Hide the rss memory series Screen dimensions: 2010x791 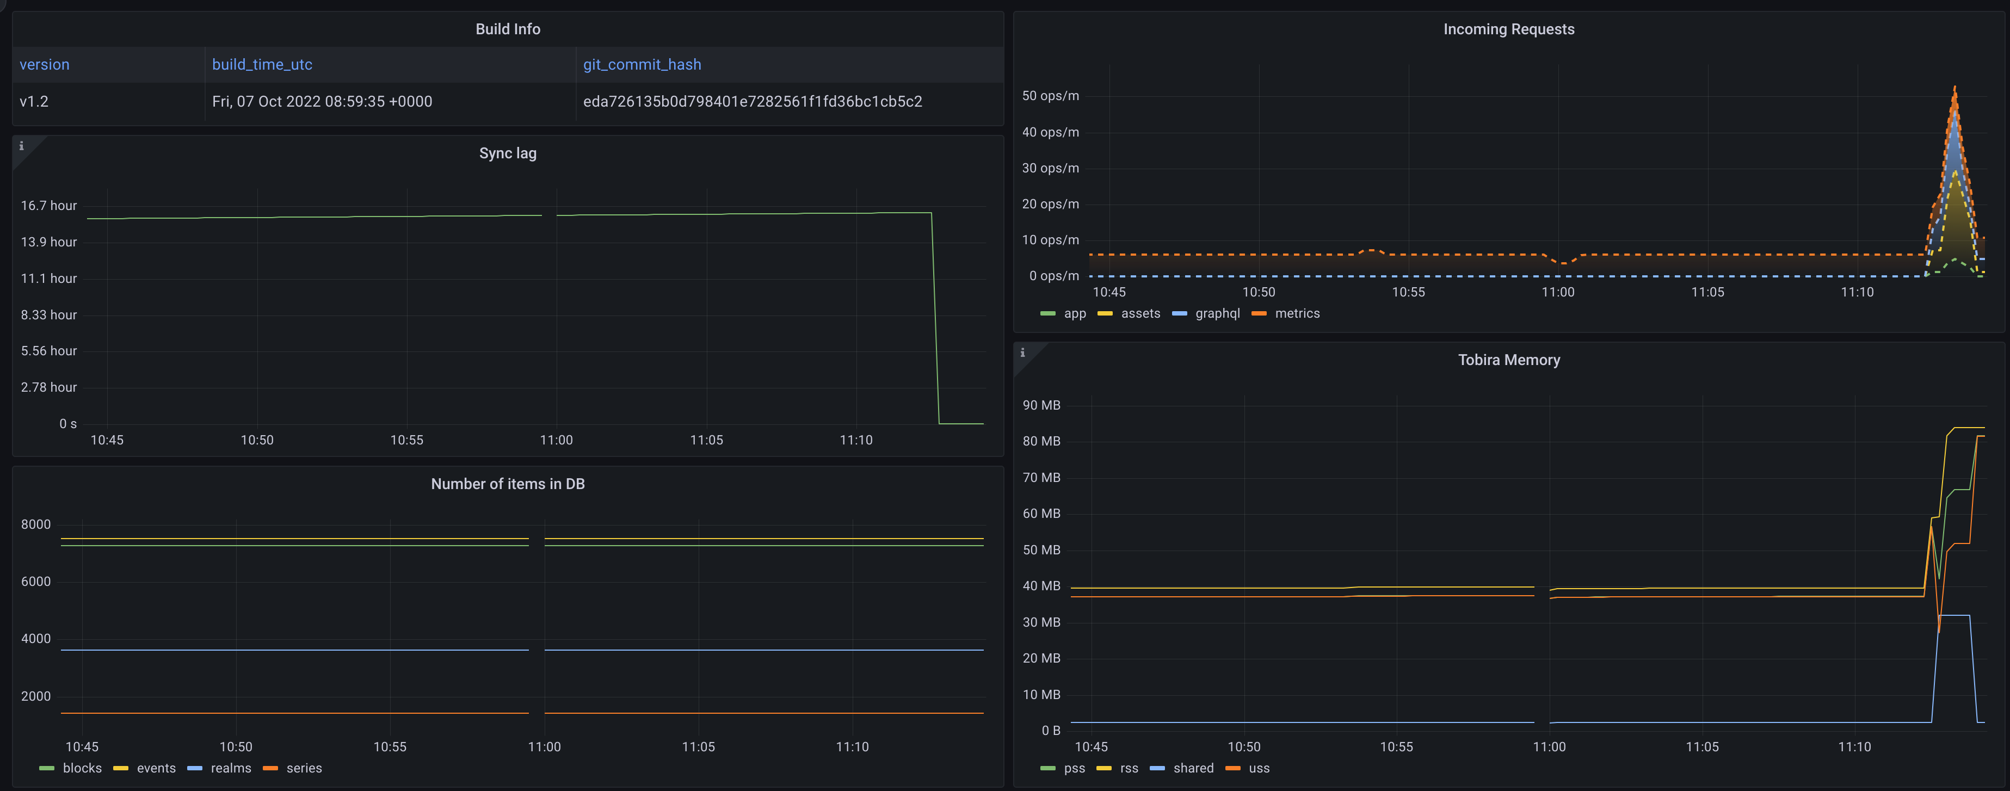tap(1129, 768)
